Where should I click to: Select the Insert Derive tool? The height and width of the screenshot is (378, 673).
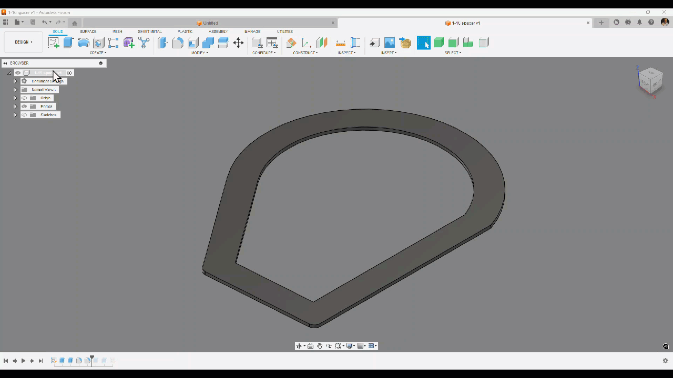[375, 43]
